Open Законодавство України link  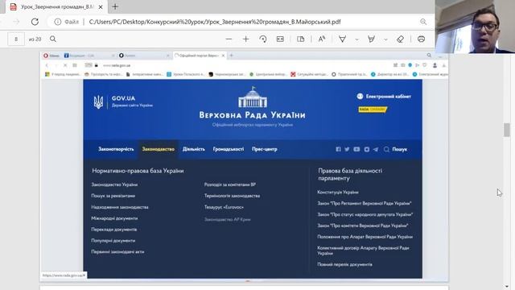pyautogui.click(x=114, y=184)
